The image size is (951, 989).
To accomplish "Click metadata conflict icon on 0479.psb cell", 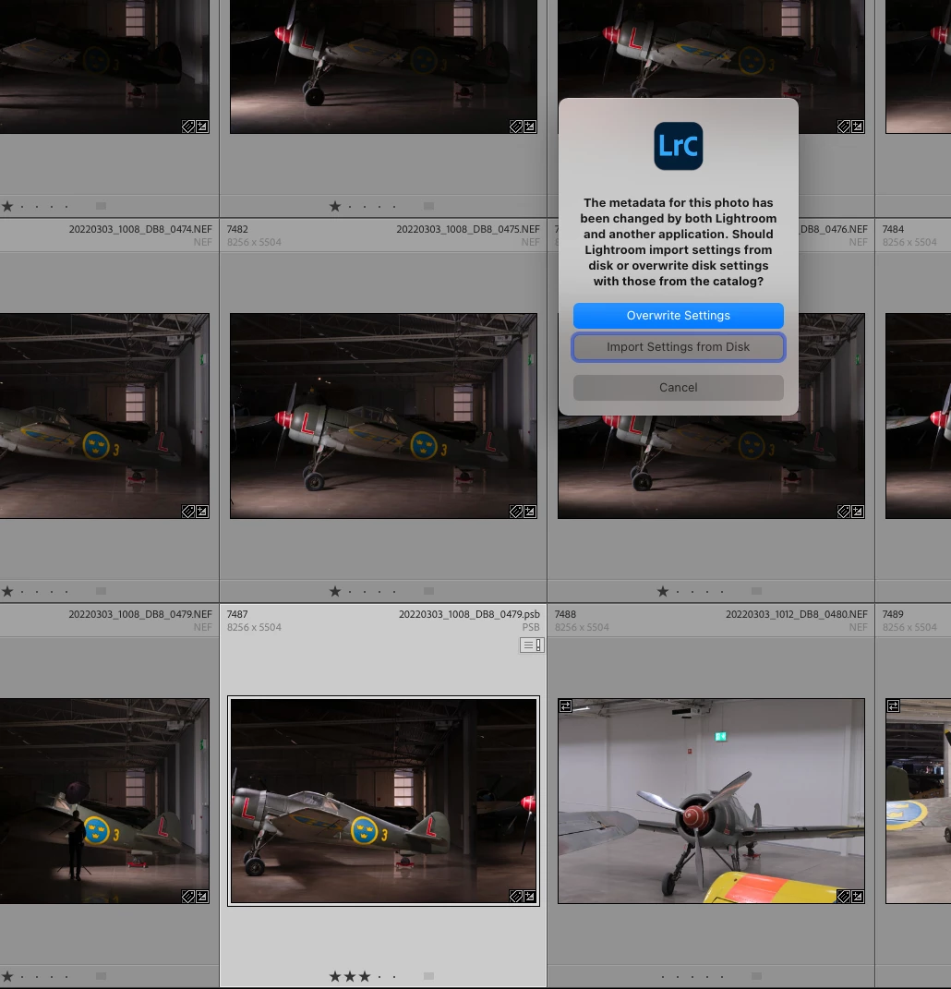I will pyautogui.click(x=532, y=645).
